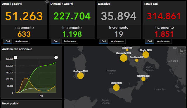Show Andamento tab under Deceduti
This screenshot has width=187, height=108.
pyautogui.click(x=117, y=41)
